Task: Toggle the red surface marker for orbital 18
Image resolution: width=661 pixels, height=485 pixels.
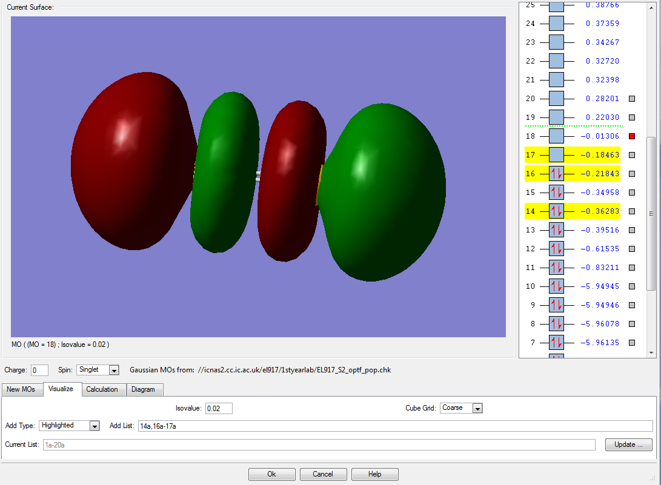Action: tap(632, 136)
